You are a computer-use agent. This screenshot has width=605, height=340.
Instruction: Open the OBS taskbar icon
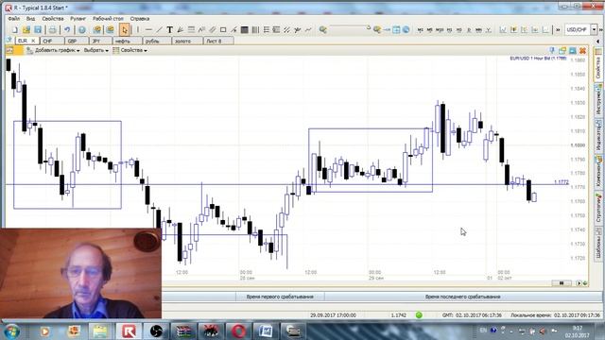(156, 331)
